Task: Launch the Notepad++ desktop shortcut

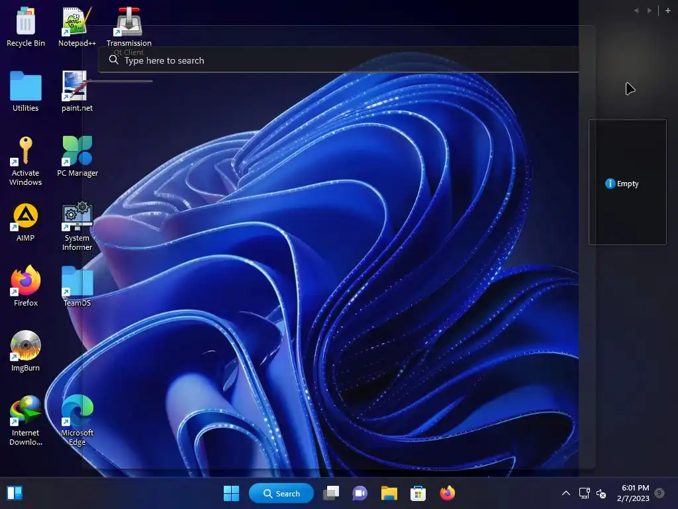Action: click(x=77, y=27)
